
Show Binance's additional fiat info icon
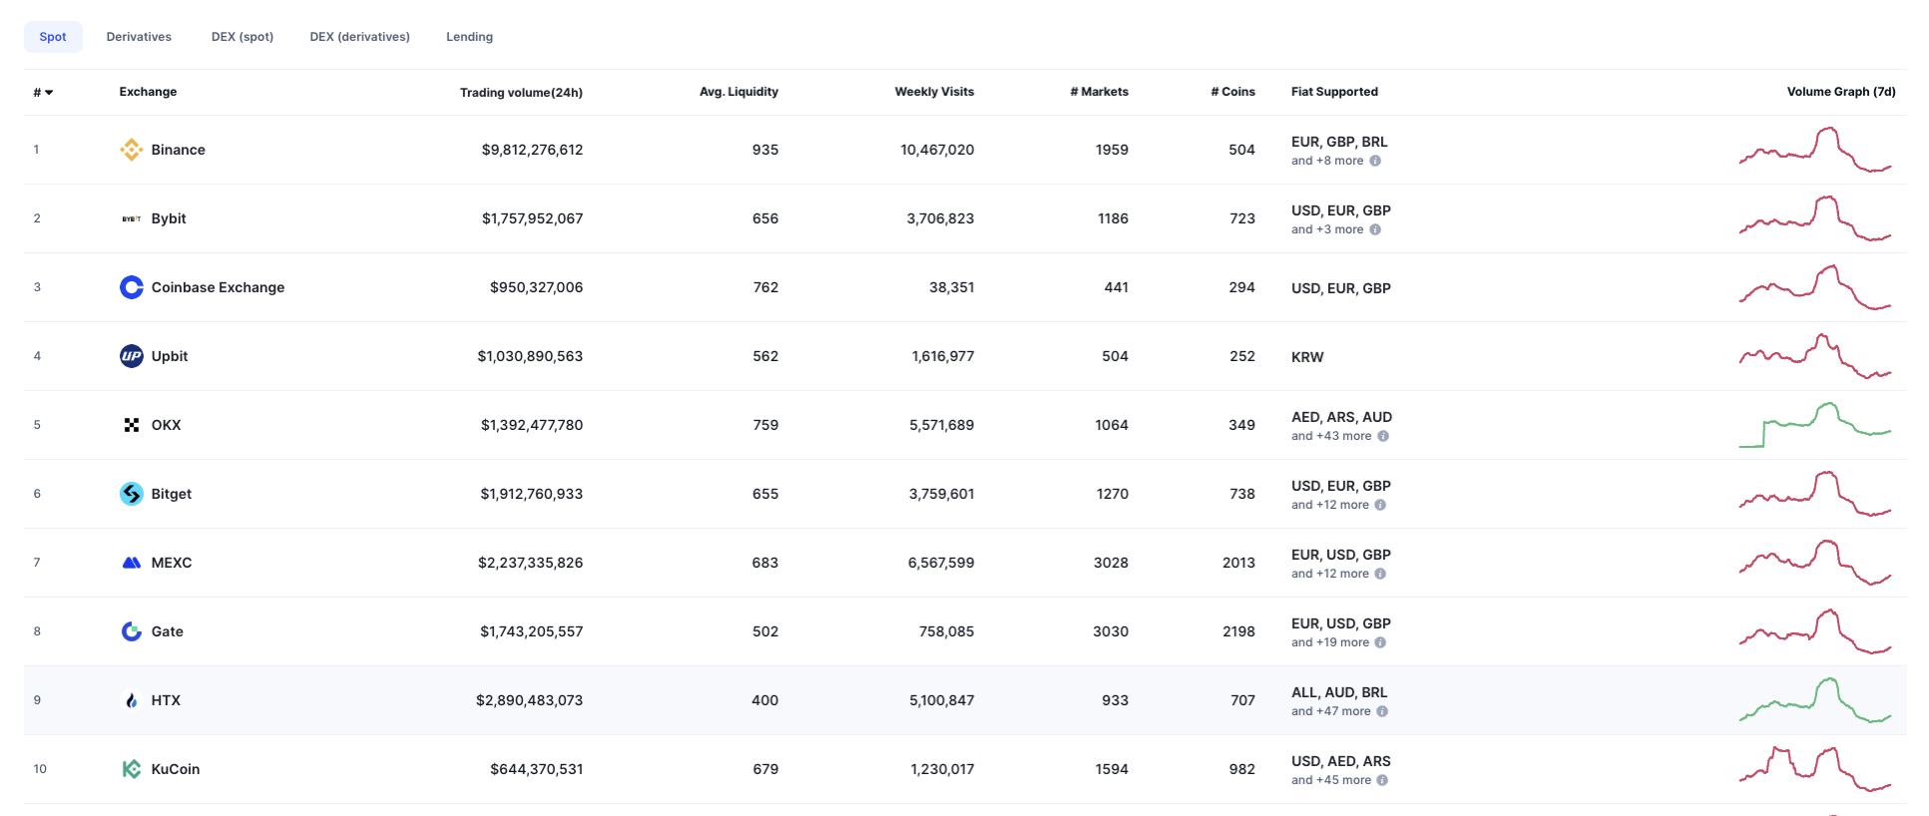[x=1375, y=161]
